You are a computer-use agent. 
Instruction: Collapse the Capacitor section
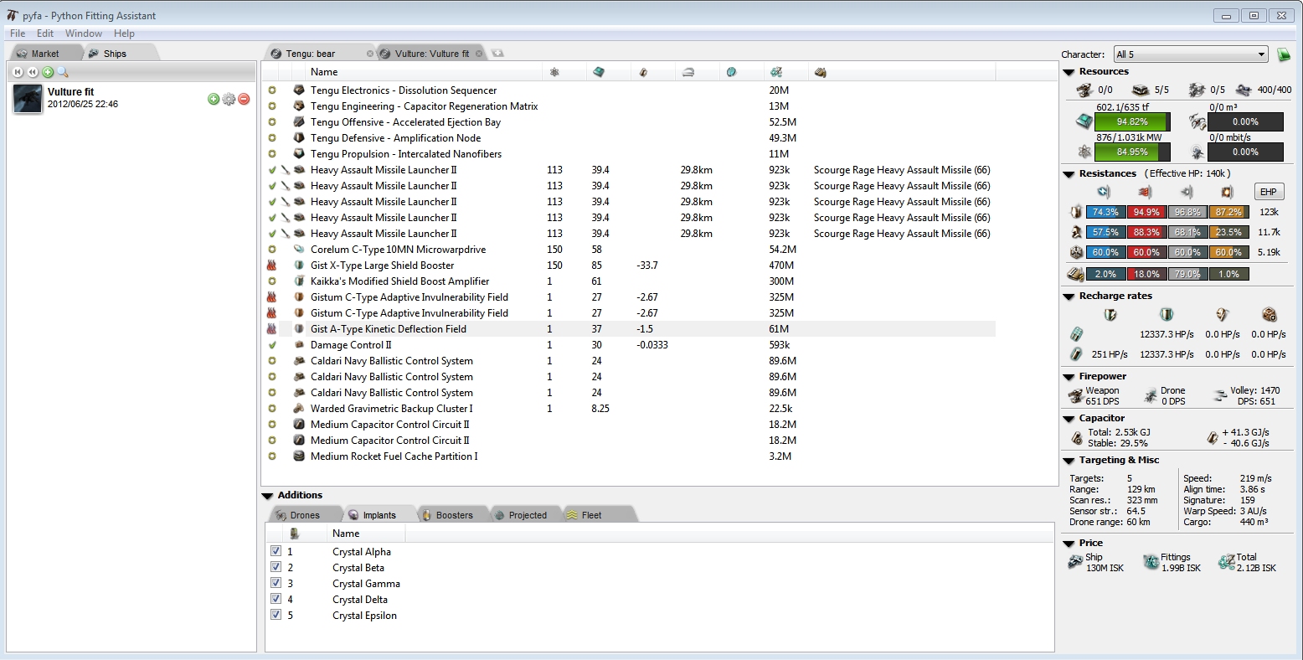click(x=1069, y=419)
